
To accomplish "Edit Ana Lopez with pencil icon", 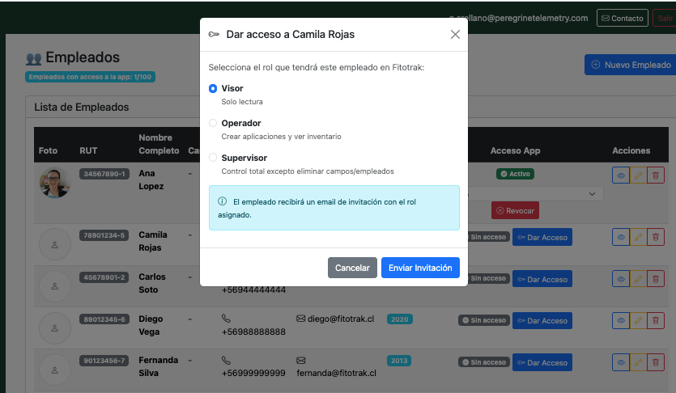I will point(638,175).
